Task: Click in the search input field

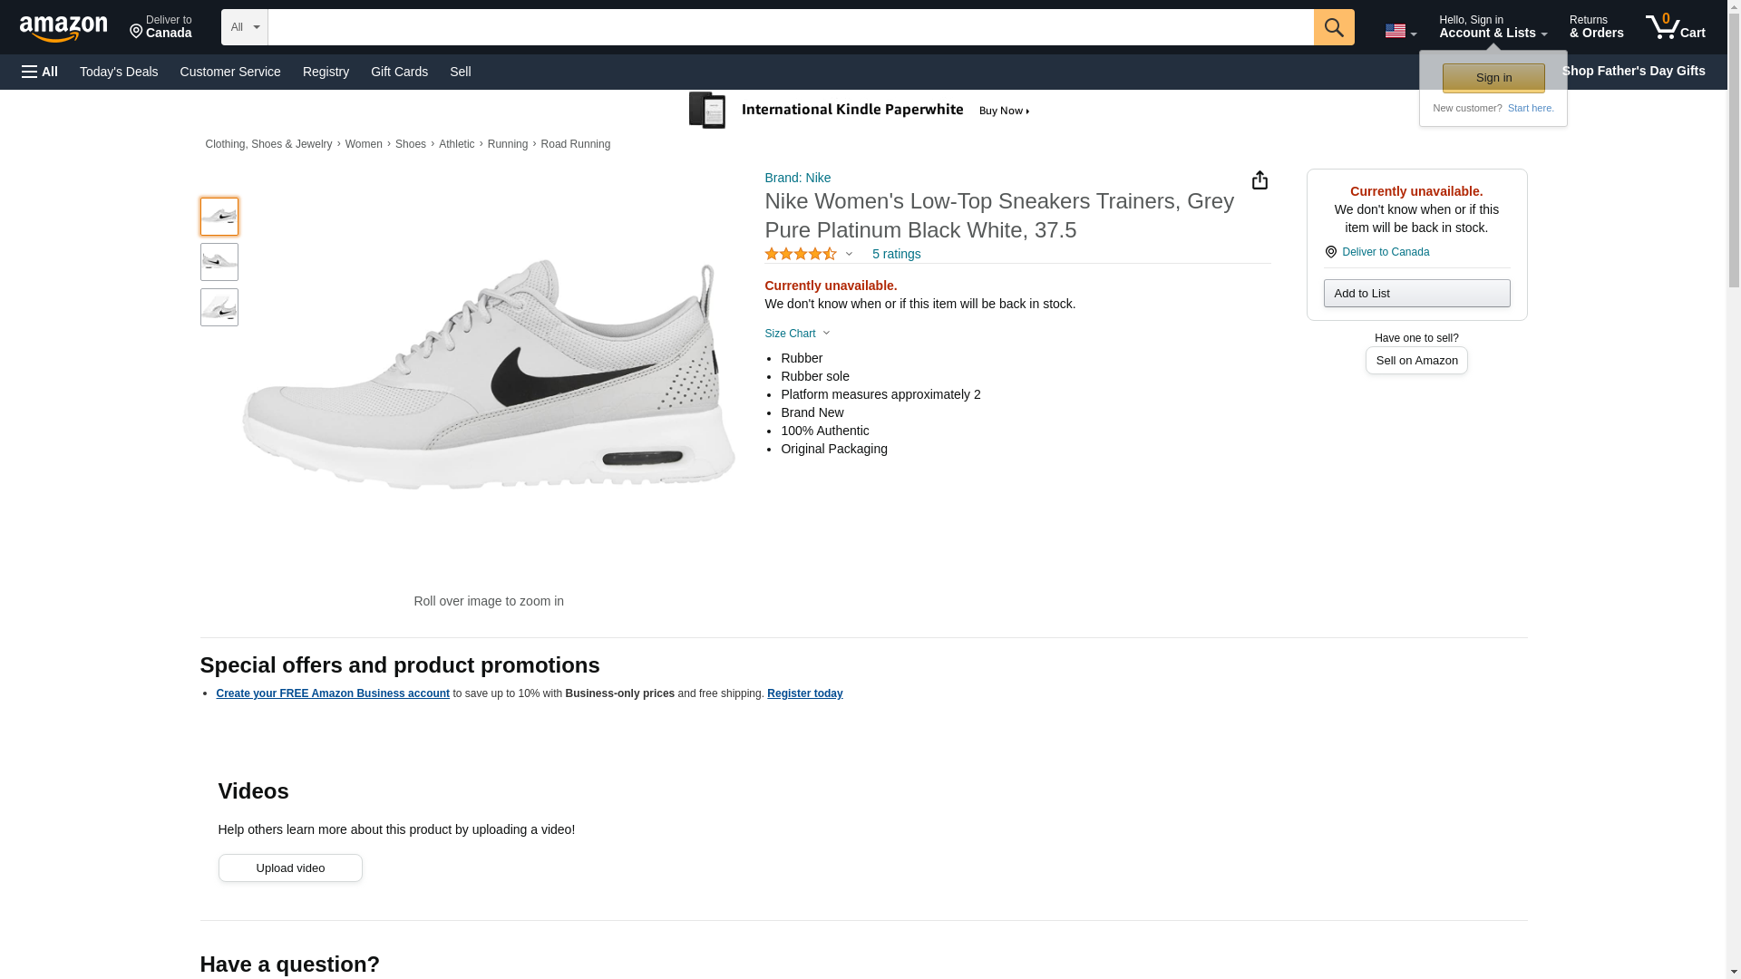Action: click(x=789, y=27)
